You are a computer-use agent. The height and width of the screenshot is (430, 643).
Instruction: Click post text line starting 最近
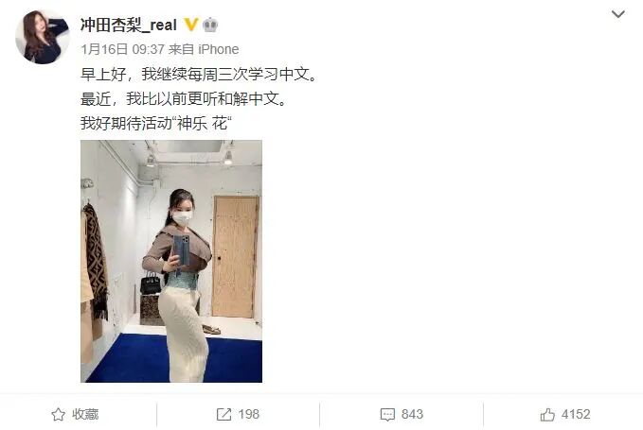(184, 99)
